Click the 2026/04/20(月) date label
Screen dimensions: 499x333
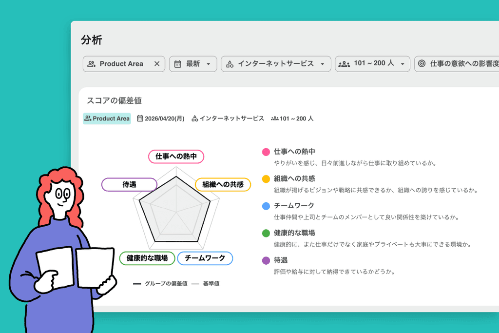[x=165, y=118]
